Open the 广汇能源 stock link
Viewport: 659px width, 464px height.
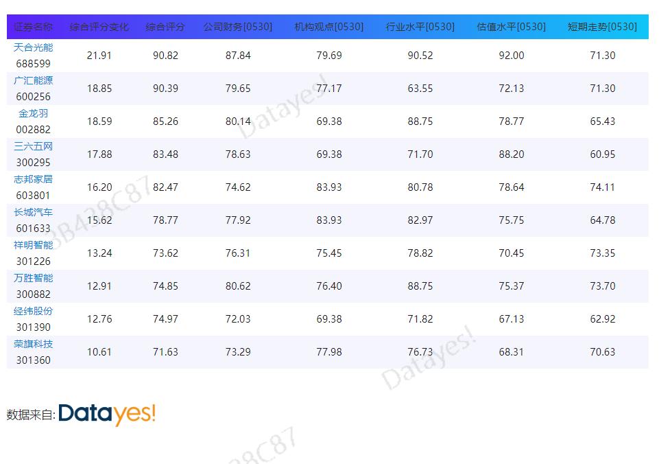tap(33, 80)
